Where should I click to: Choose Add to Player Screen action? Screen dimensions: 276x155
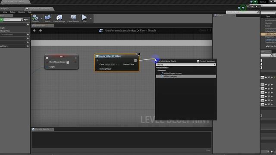coord(172,74)
